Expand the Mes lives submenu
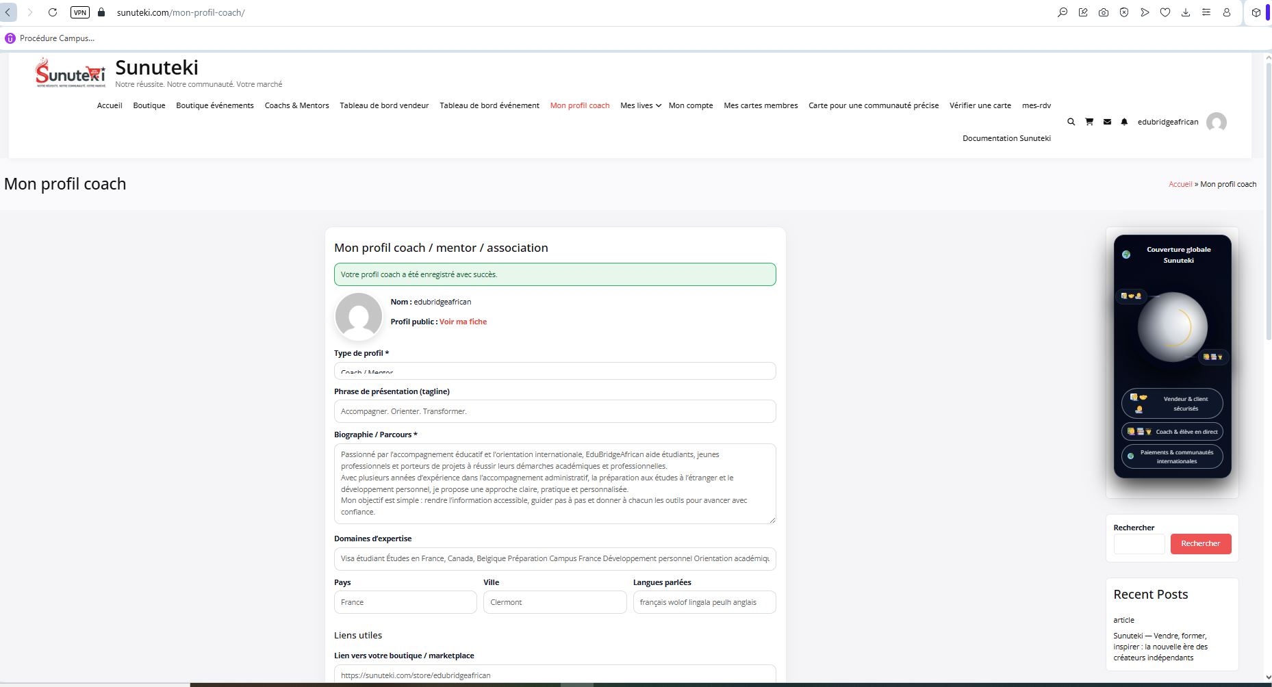The height and width of the screenshot is (687, 1272). [640, 105]
